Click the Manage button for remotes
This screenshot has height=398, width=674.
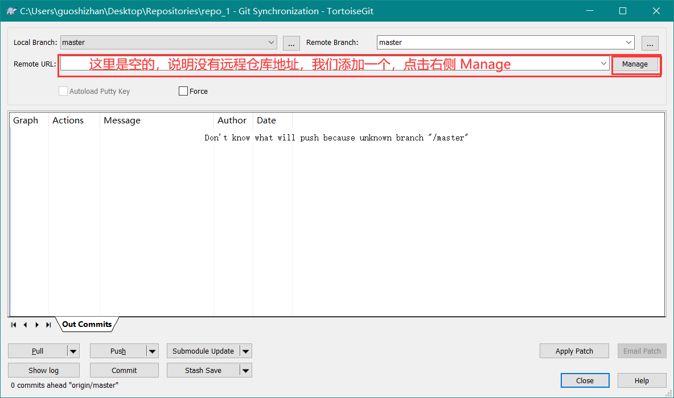tap(635, 64)
